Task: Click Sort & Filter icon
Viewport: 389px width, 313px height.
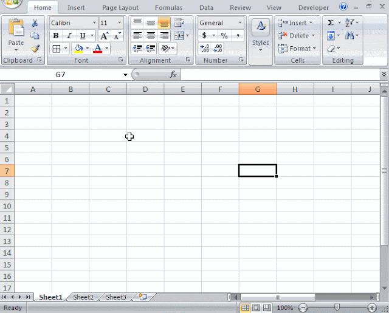Action: pos(350,23)
